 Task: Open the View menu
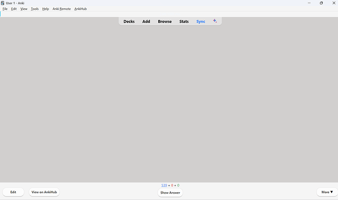click(24, 9)
